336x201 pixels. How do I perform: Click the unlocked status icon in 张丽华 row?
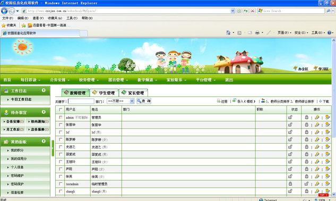pos(290,124)
